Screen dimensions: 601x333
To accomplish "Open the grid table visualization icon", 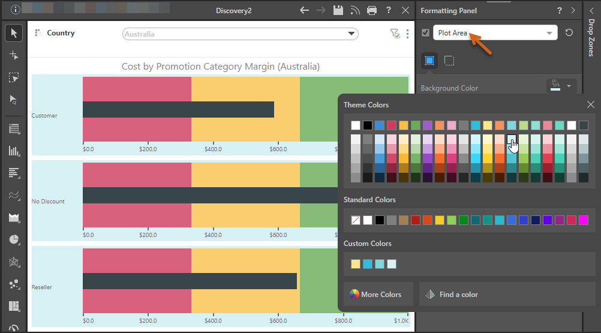I will [14, 128].
